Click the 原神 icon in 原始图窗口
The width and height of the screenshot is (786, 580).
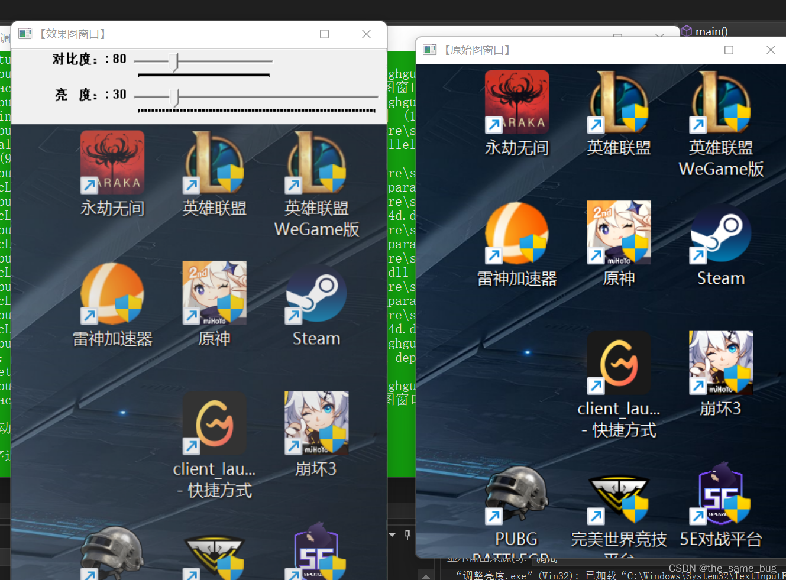619,233
